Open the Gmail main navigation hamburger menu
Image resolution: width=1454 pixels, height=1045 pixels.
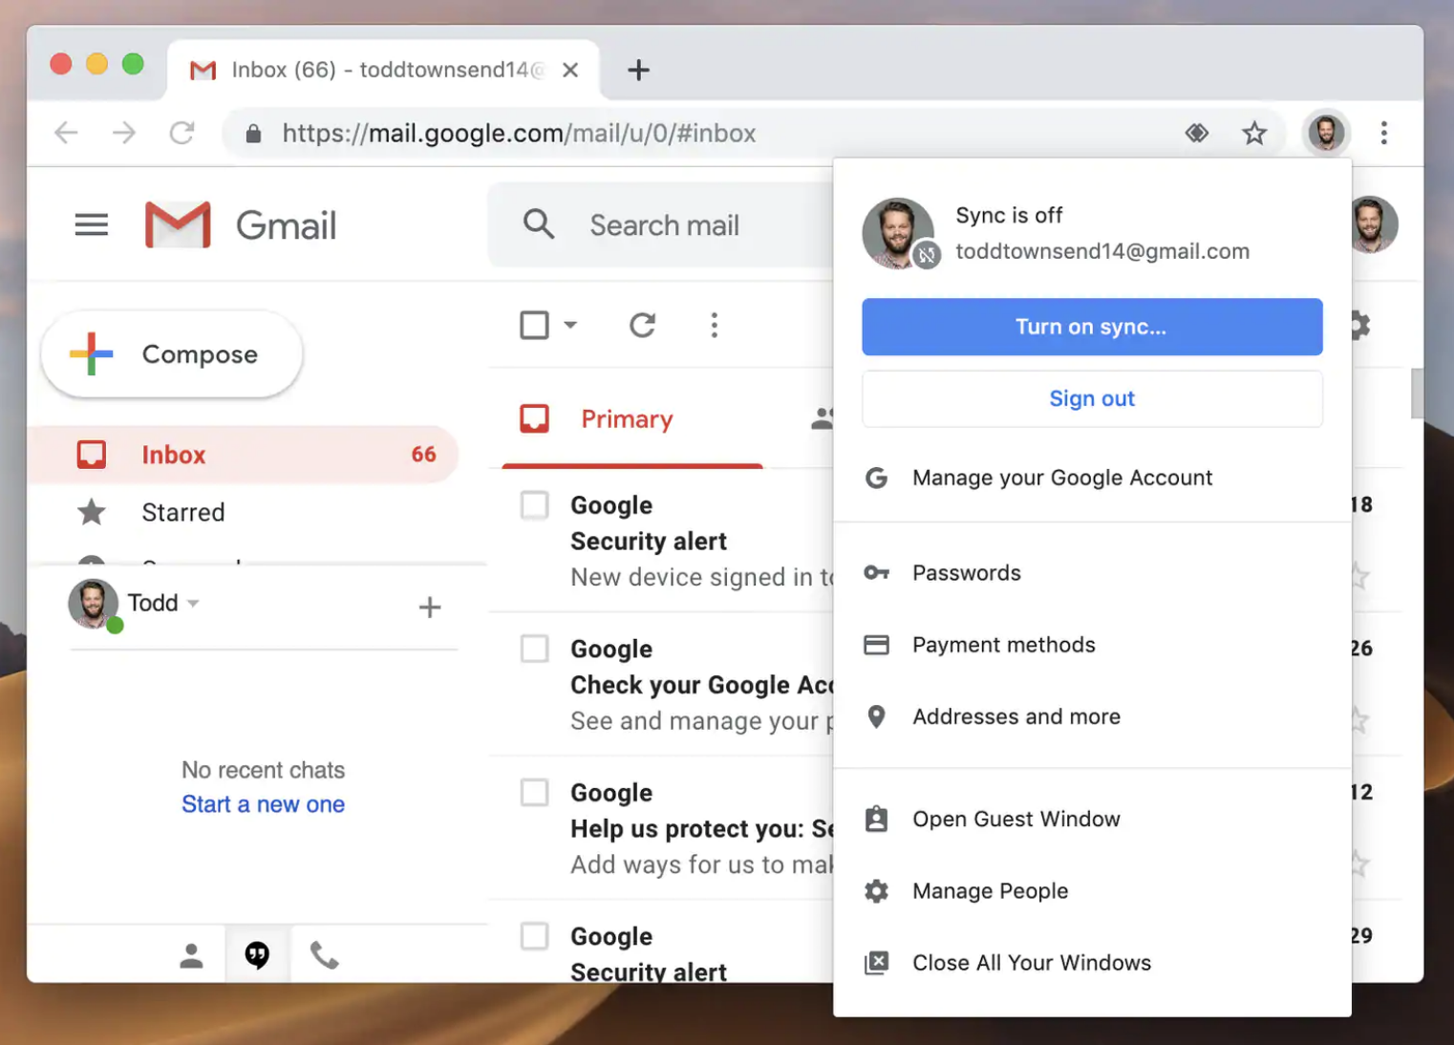click(91, 224)
